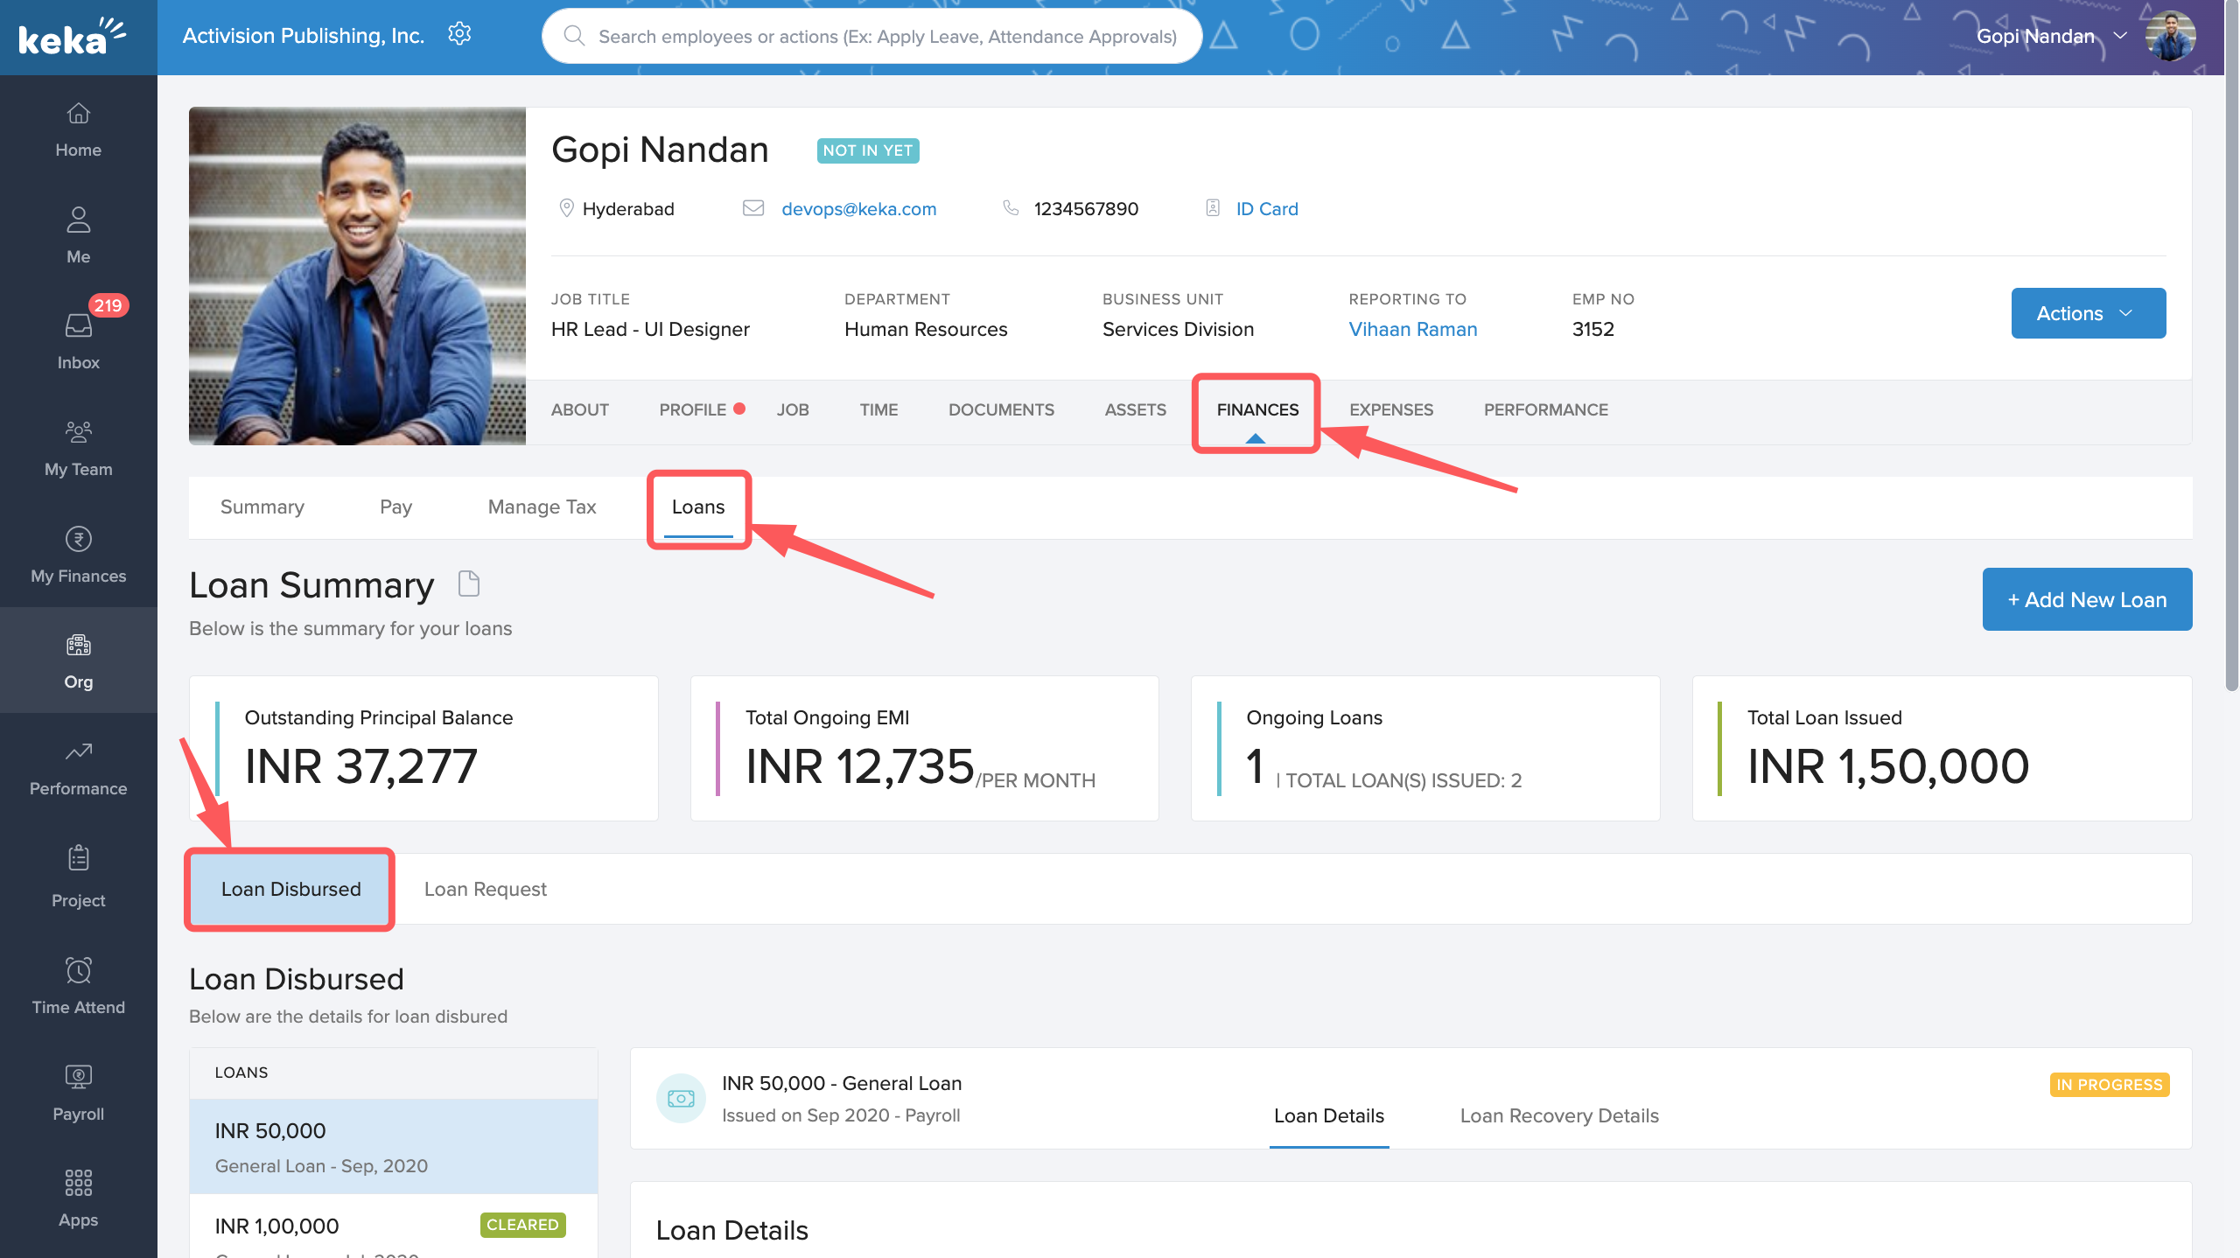This screenshot has height=1258, width=2240.
Task: Expand the Gopi Nandan user menu chevron
Action: tap(2120, 36)
